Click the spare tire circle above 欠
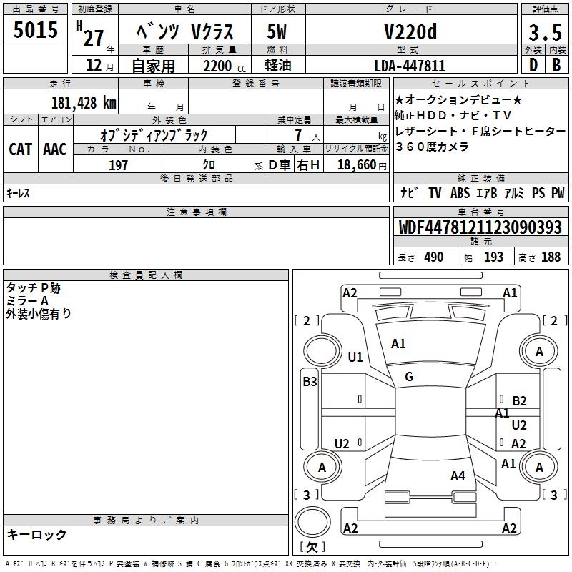Viewport: 572px width, 572px height. click(x=311, y=521)
